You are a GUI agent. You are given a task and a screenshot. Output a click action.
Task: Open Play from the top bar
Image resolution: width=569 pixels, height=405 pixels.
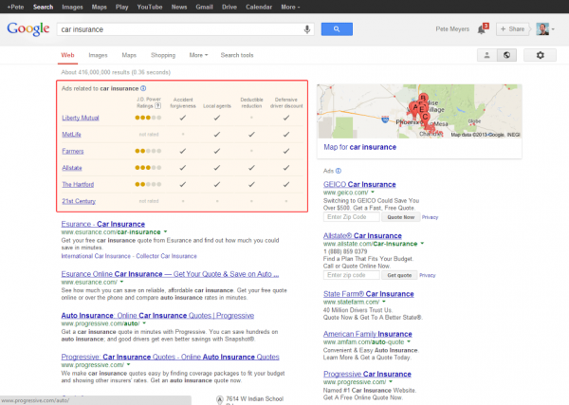coord(122,7)
